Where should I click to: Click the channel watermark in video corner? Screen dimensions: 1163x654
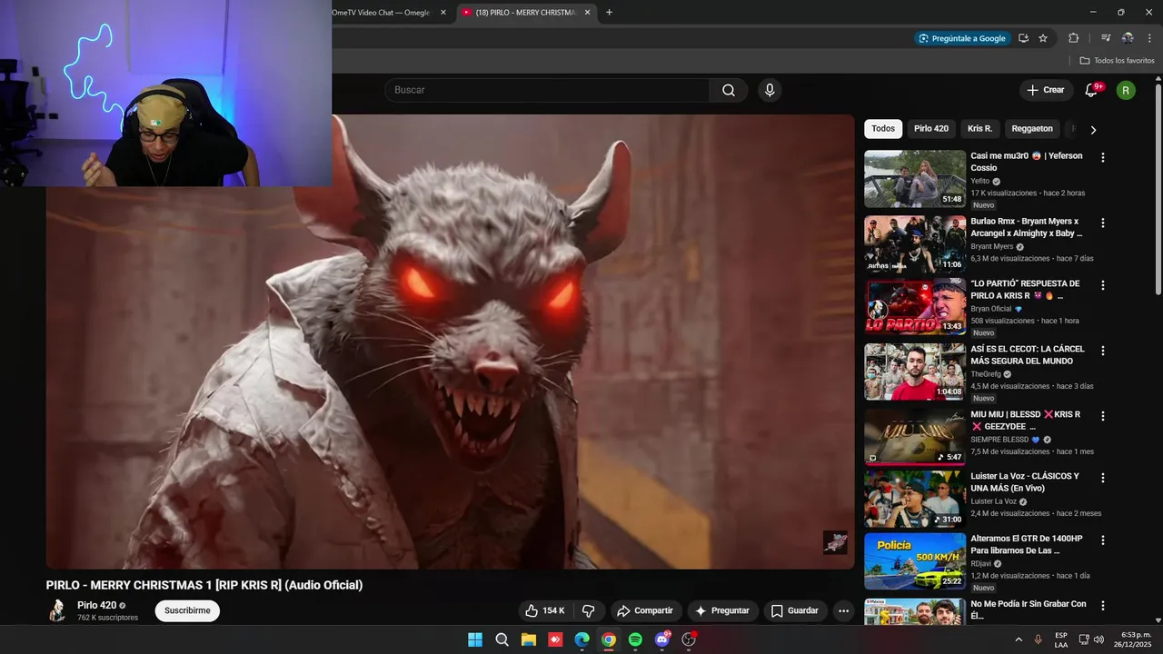(835, 542)
